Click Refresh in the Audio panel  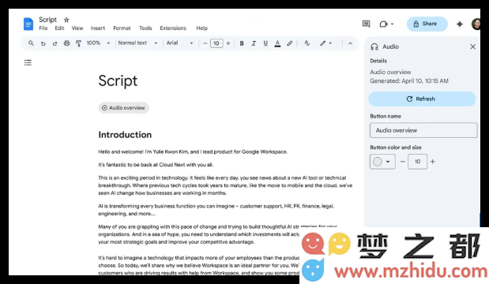point(422,99)
